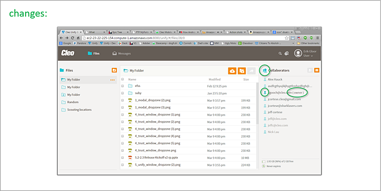
Task: Click the Cleo logo
Action: (x=68, y=53)
